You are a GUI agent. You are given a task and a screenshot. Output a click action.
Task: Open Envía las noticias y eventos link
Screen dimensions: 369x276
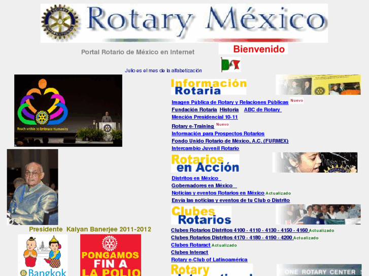pos(230,201)
